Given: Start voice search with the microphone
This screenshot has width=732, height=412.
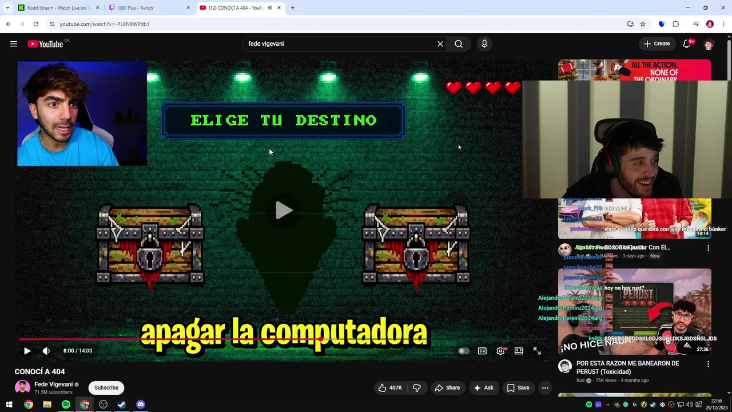Looking at the screenshot, I should [x=484, y=44].
